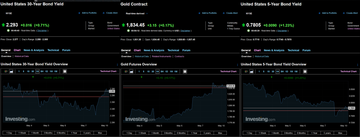Screen dimensions: 360x137
Task: Open the news overlay icon on Gold chart toolbar
Action: (x=185, y=71)
